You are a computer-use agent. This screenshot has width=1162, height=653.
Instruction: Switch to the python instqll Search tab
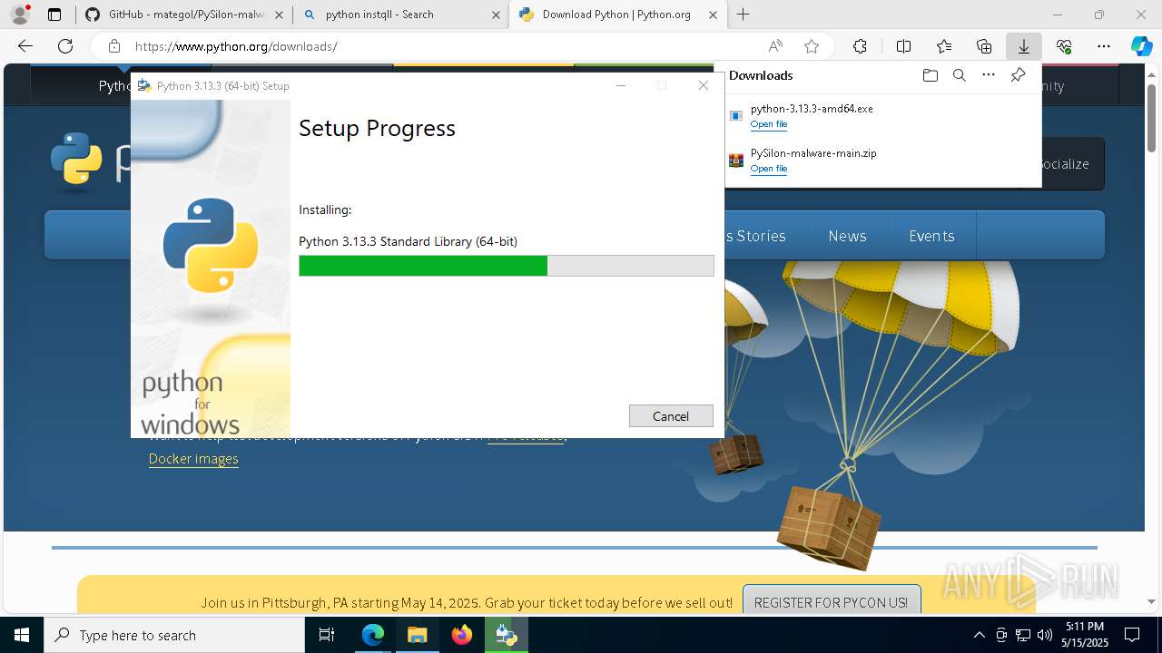(400, 15)
